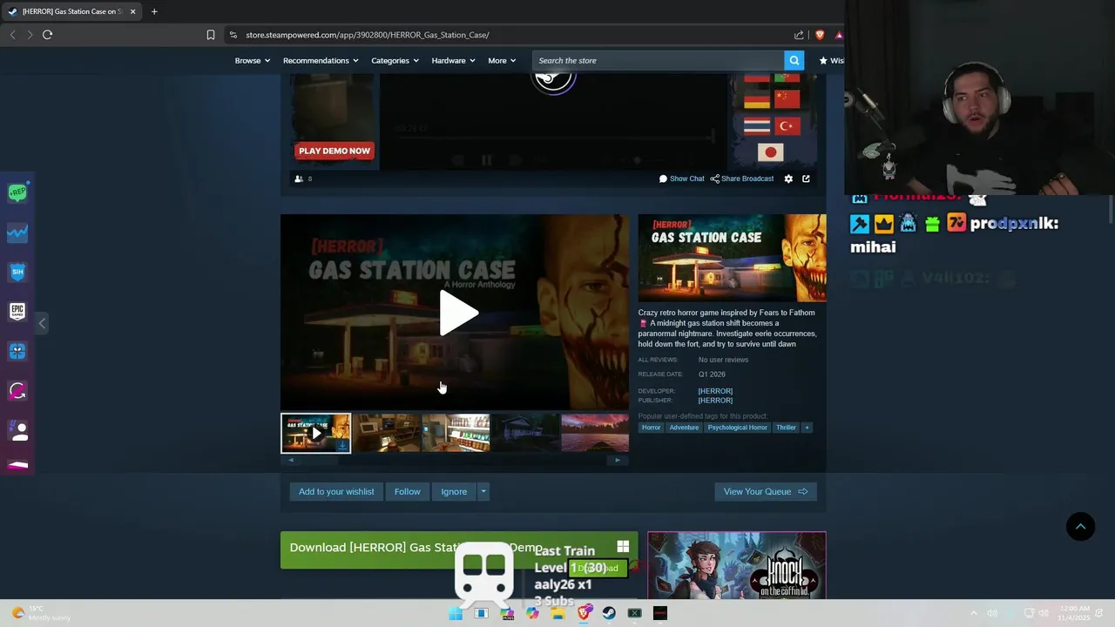Open the Epic Games sidebar icon
The image size is (1115, 627).
point(17,311)
